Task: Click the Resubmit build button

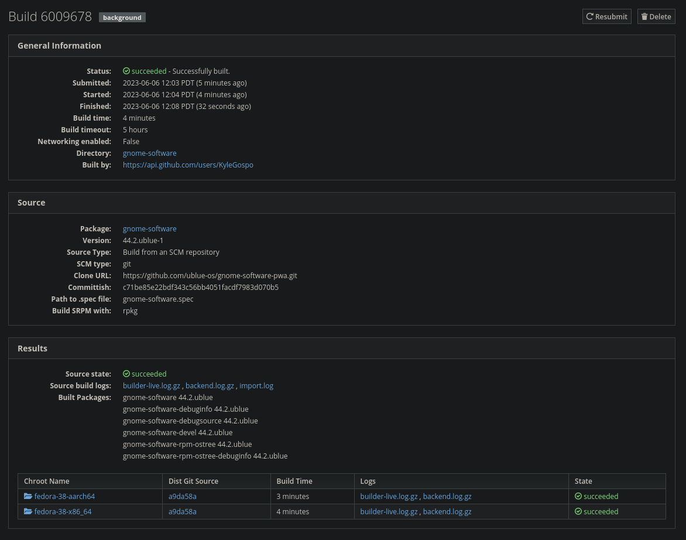Action: [x=606, y=16]
